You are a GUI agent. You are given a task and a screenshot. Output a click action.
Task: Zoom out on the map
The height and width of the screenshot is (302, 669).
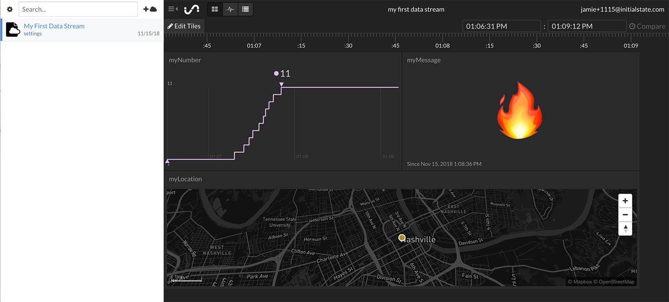625,215
